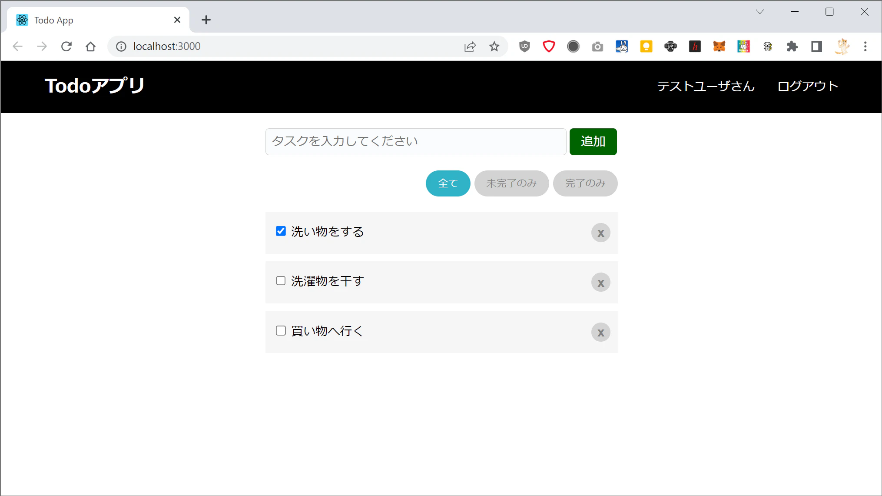This screenshot has height=496, width=882.
Task: Click the Todoアプリ title
Action: point(95,86)
